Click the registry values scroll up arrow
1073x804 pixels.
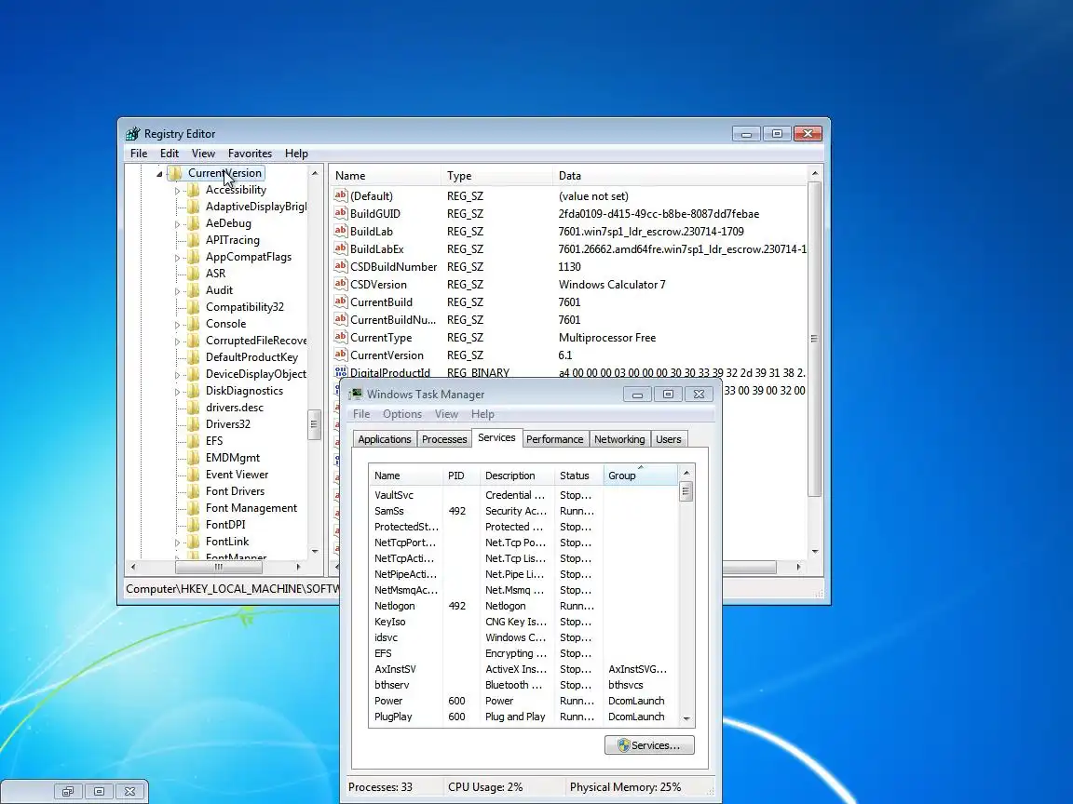coord(814,174)
